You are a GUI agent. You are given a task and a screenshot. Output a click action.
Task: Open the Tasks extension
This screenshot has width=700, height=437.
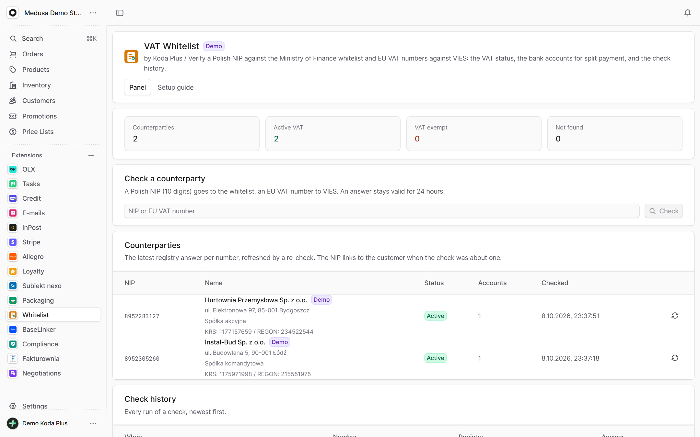coord(53,184)
